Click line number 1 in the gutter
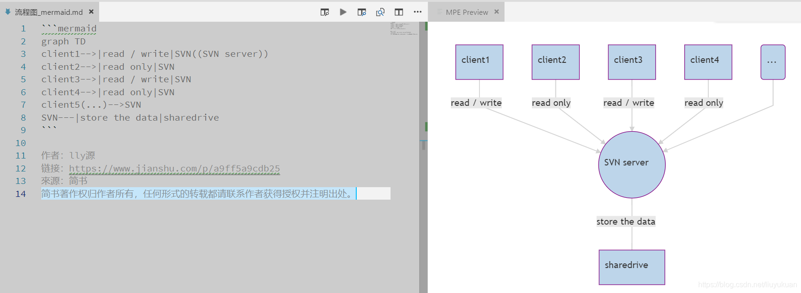 click(23, 29)
